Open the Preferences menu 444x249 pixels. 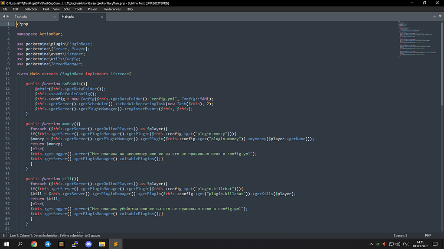tap(112, 9)
